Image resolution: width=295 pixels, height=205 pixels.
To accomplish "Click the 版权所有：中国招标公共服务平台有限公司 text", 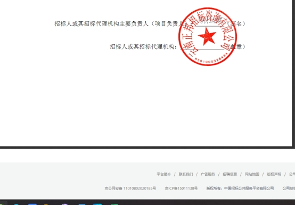I will pyautogui.click(x=240, y=188).
